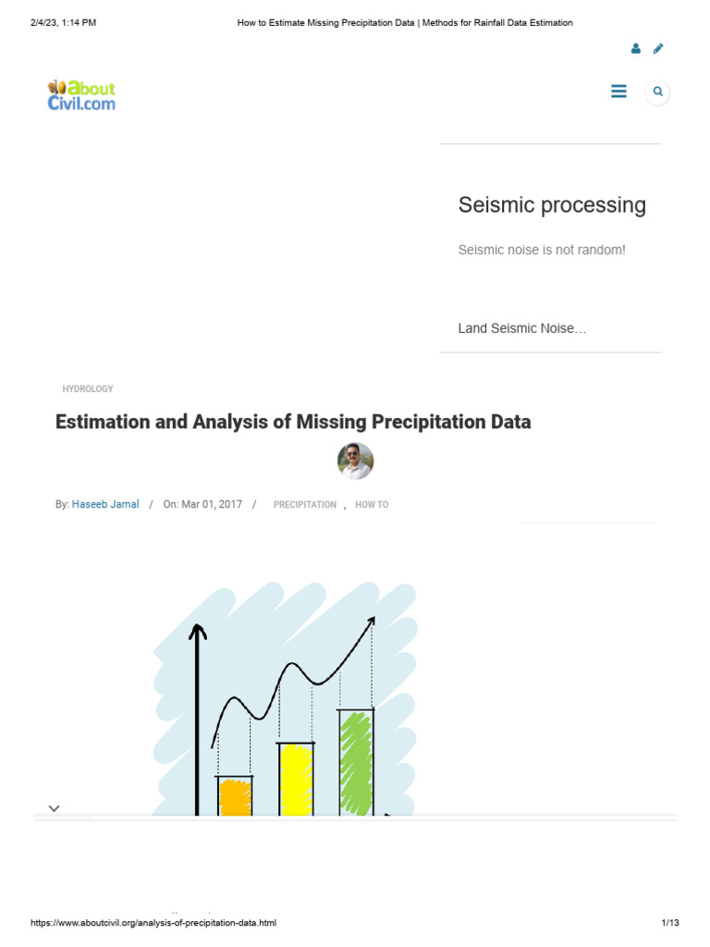Screen dimensions: 710x947
Task: Click the AboutCivil.com logo
Action: tap(81, 95)
